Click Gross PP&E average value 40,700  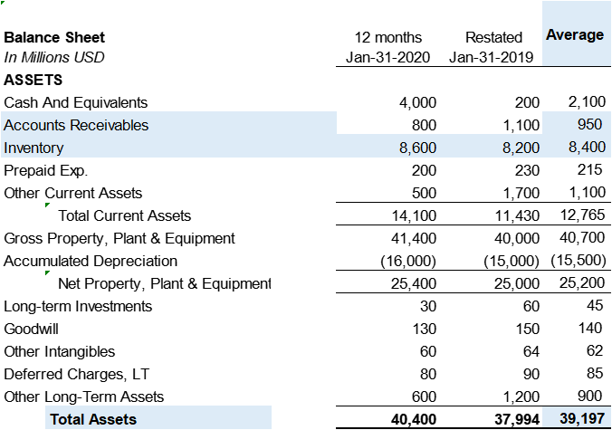tap(582, 237)
